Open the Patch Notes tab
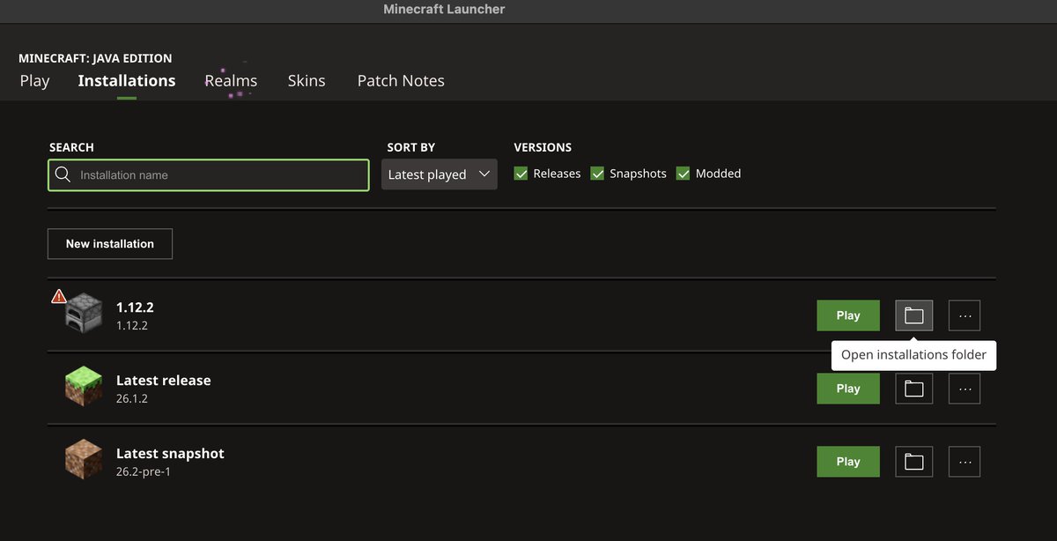 coord(401,80)
